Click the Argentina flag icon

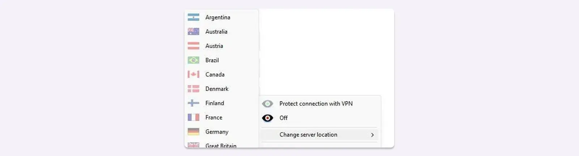[x=193, y=17]
